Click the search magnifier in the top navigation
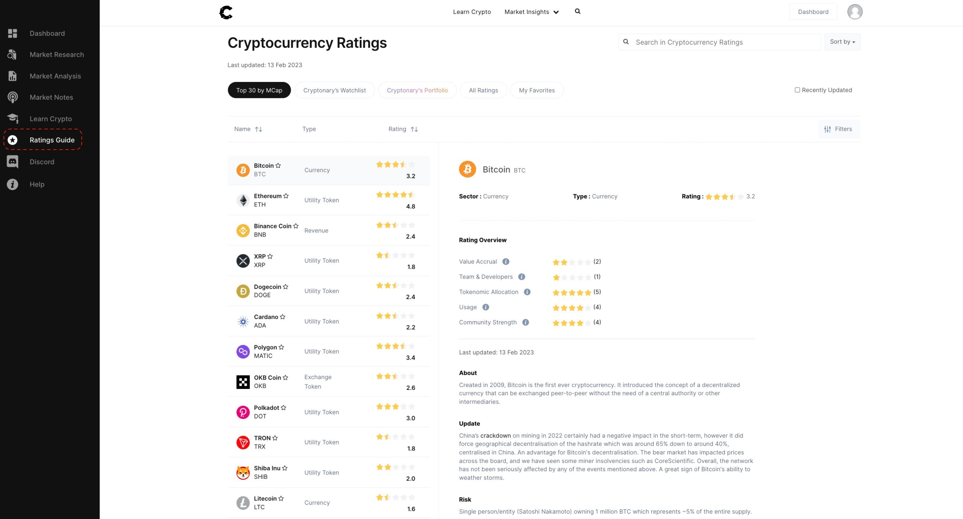 point(577,11)
